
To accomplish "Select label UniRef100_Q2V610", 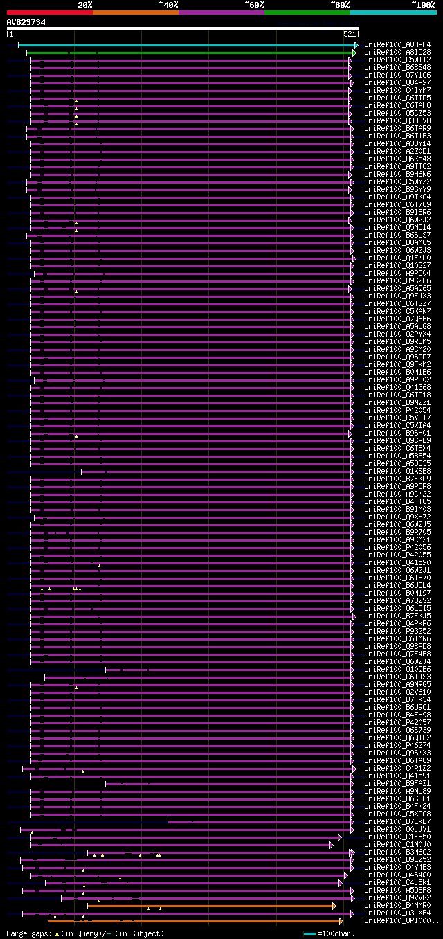I will 397,692.
